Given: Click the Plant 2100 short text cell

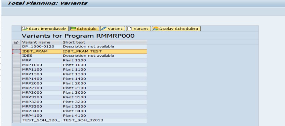Looking at the screenshot, I should (x=104, y=88).
